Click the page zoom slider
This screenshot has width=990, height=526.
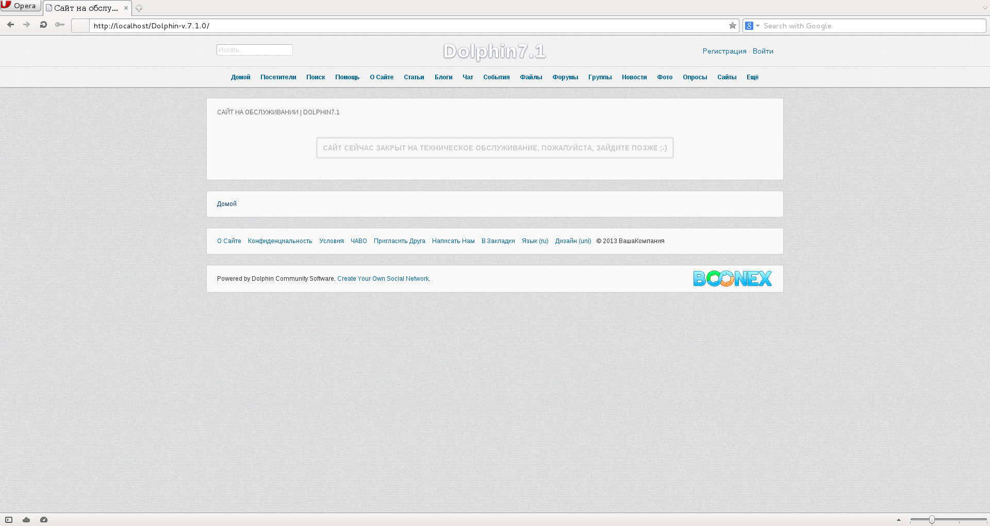[932, 520]
